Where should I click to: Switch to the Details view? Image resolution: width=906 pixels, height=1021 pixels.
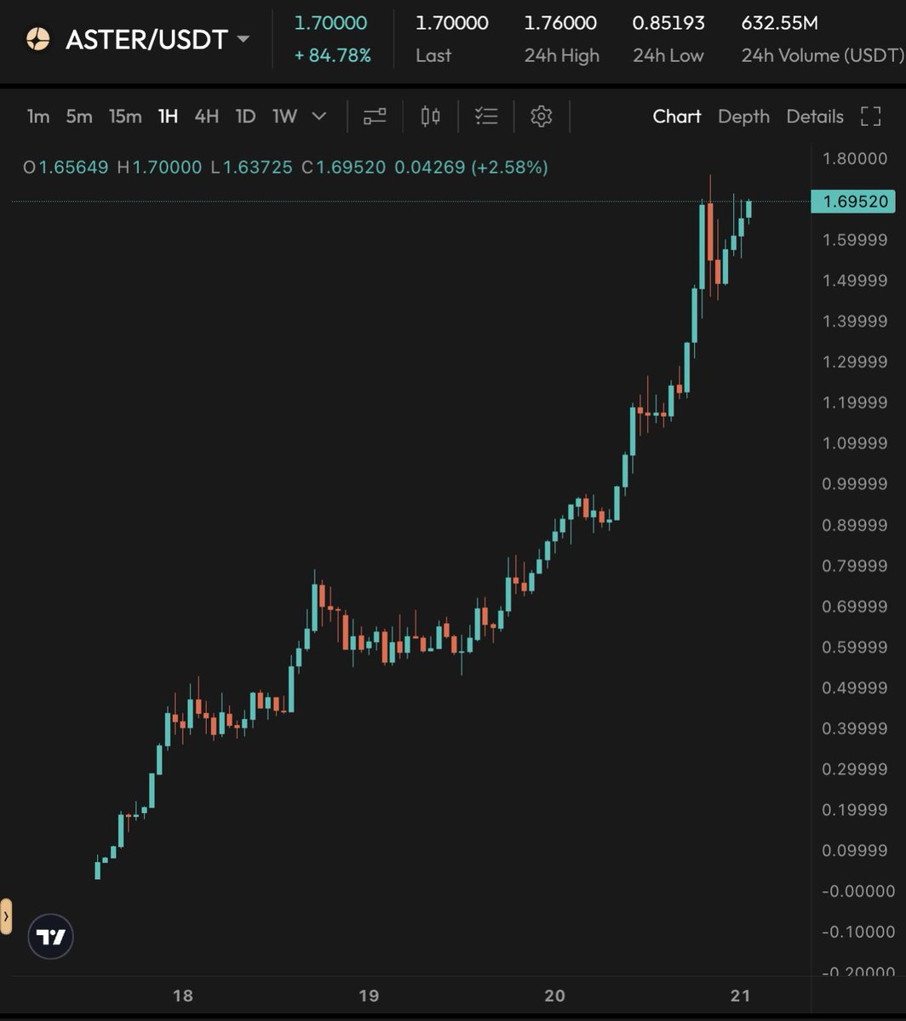815,117
